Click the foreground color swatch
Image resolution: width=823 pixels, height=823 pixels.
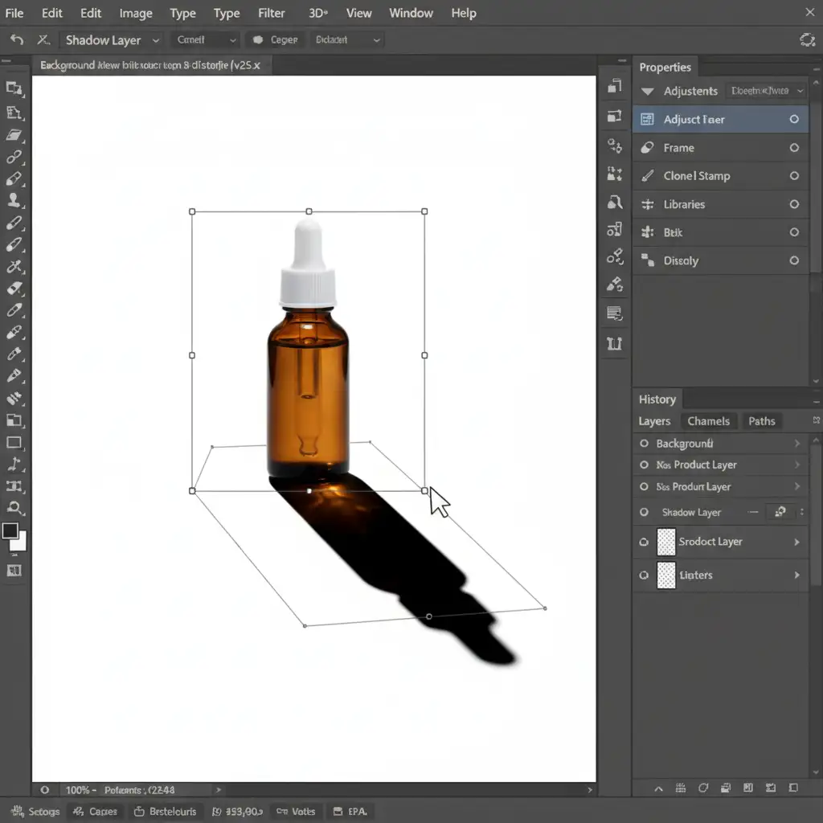point(10,531)
